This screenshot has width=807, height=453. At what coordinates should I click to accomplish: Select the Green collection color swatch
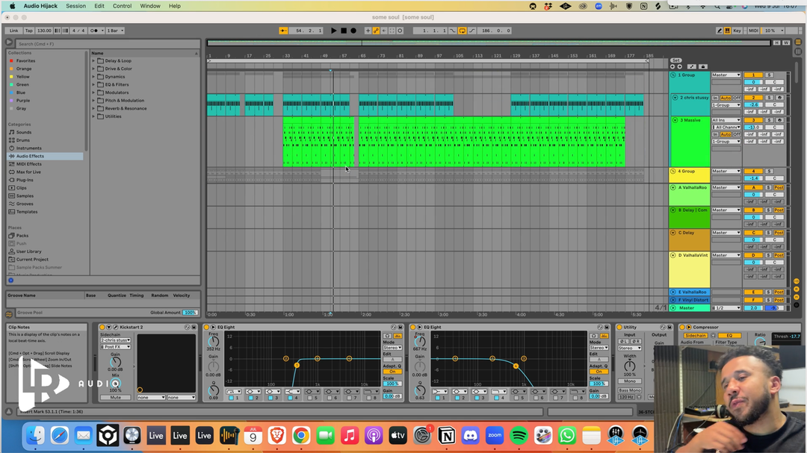[x=11, y=84]
